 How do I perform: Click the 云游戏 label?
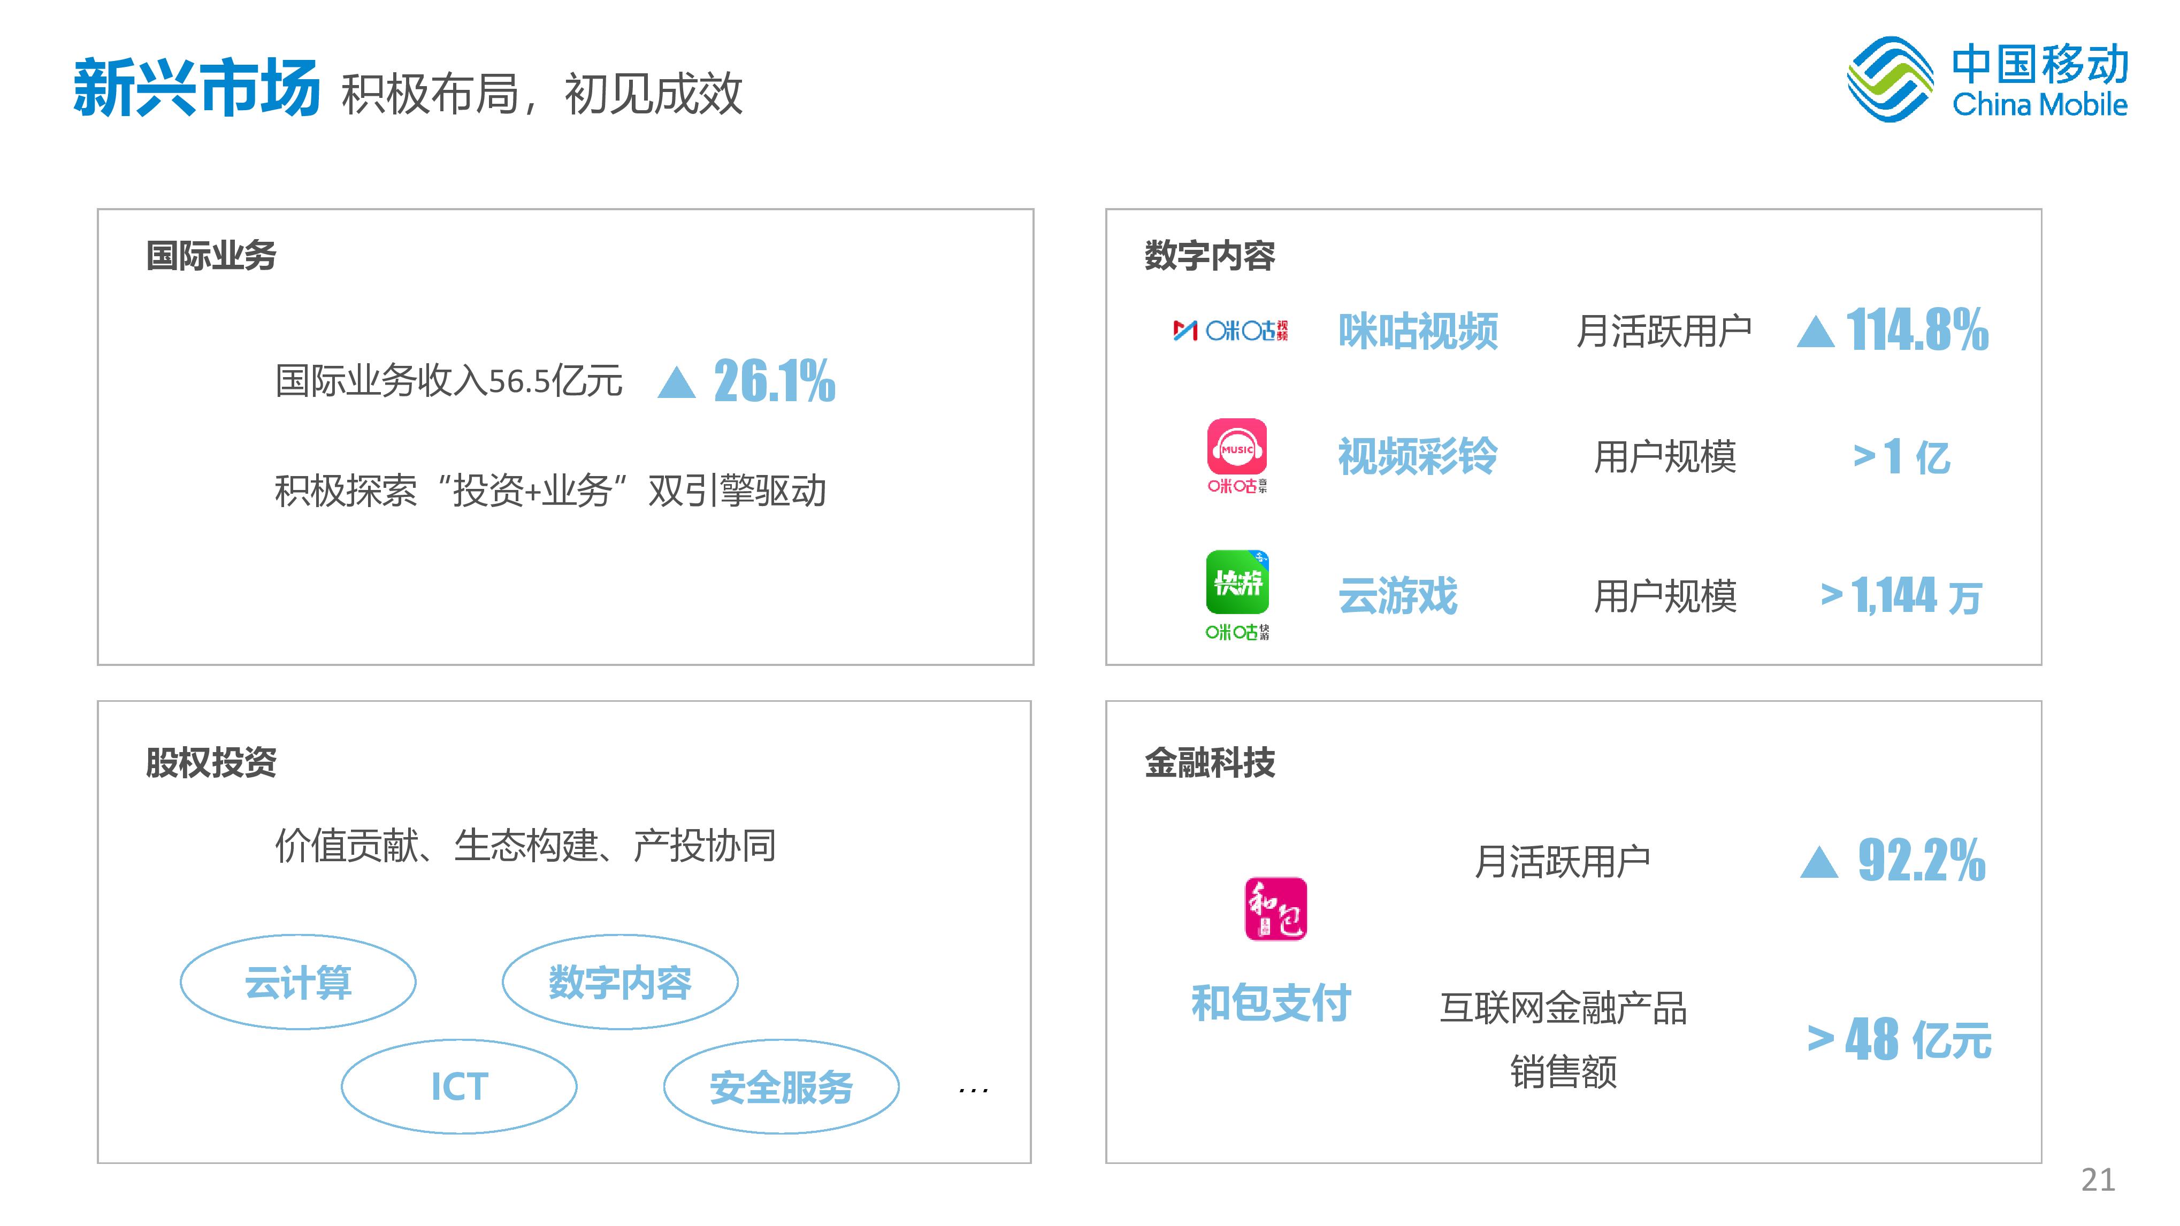tap(1397, 596)
